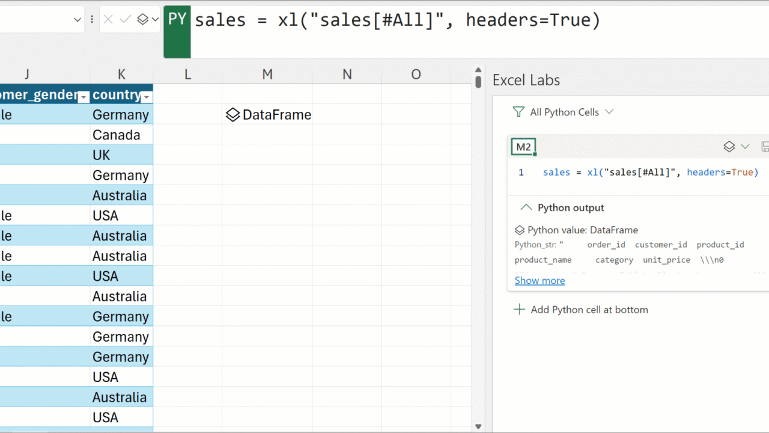The width and height of the screenshot is (769, 433).
Task: Expand the Name Box dropdown arrow
Action: coord(77,20)
